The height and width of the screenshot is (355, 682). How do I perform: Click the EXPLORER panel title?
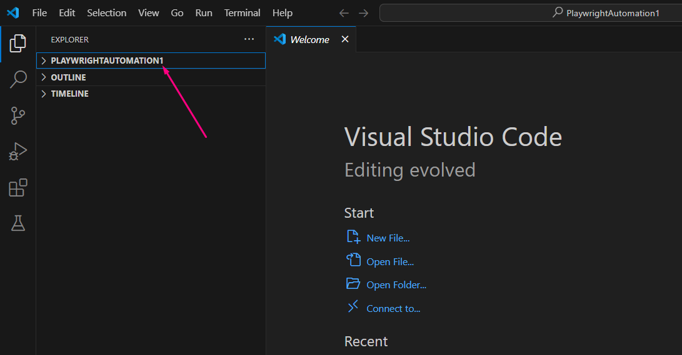pyautogui.click(x=69, y=39)
